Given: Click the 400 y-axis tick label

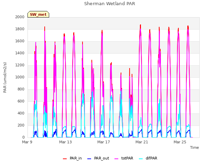Looking at the screenshot, I should point(21,113).
